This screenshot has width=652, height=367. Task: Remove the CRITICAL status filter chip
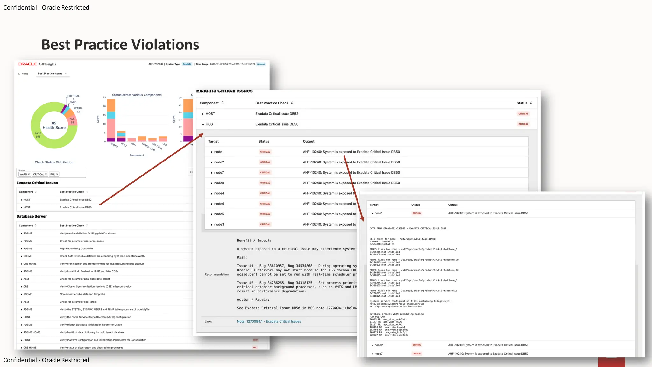coord(46,174)
